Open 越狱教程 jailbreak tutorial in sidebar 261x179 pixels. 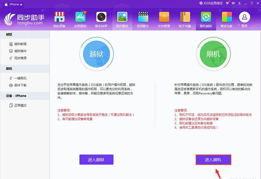(18, 44)
